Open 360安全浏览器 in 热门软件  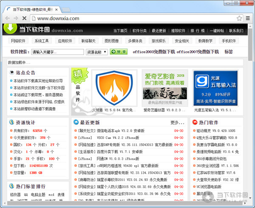tap(218, 166)
